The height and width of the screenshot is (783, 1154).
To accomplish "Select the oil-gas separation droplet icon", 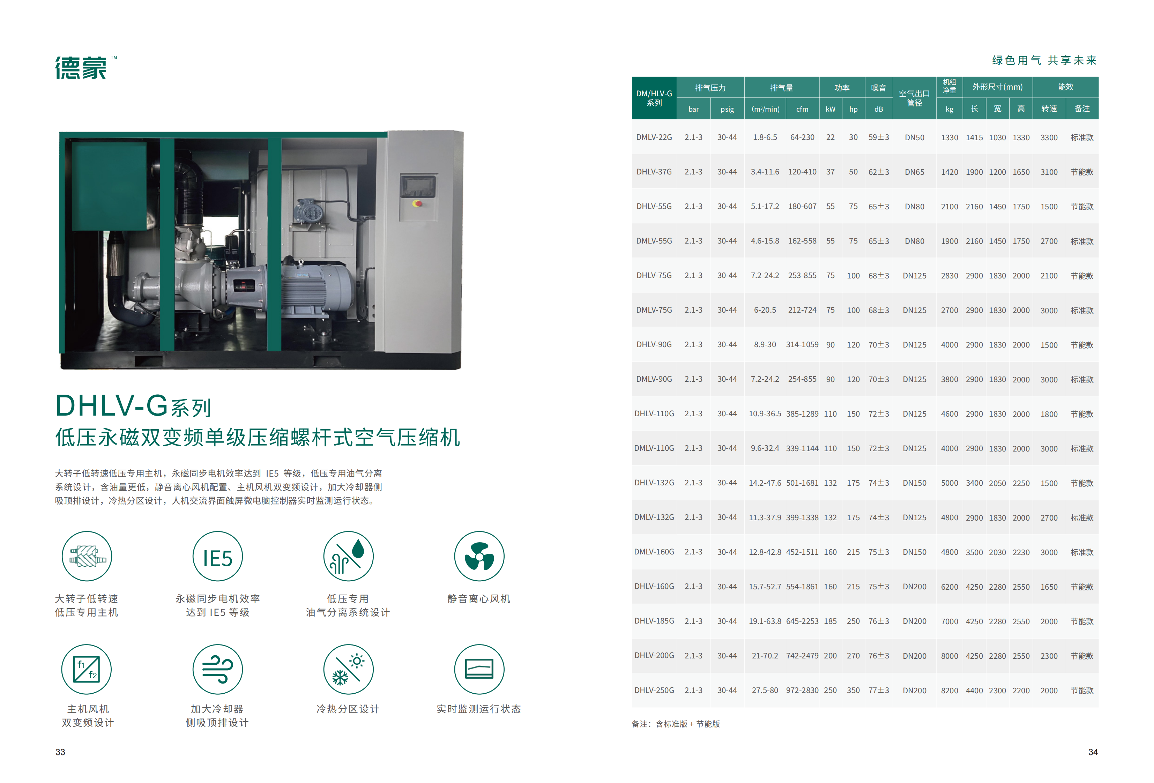I will point(348,556).
